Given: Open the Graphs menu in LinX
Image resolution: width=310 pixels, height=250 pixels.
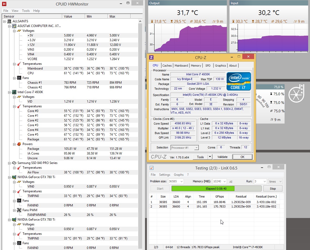Looking at the screenshot, I should coord(179,175).
